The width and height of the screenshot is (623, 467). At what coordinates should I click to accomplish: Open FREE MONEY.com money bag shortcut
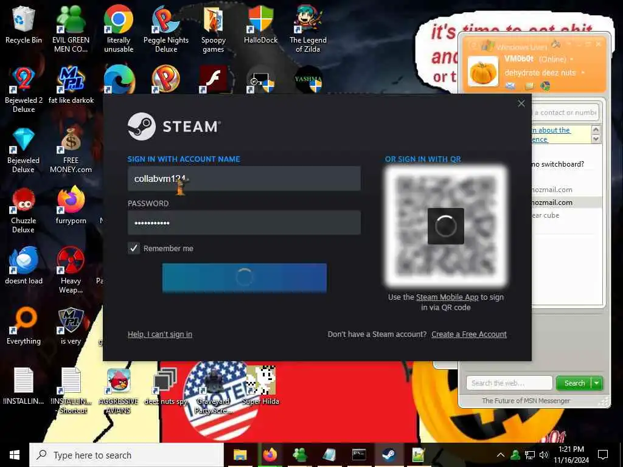tap(71, 150)
